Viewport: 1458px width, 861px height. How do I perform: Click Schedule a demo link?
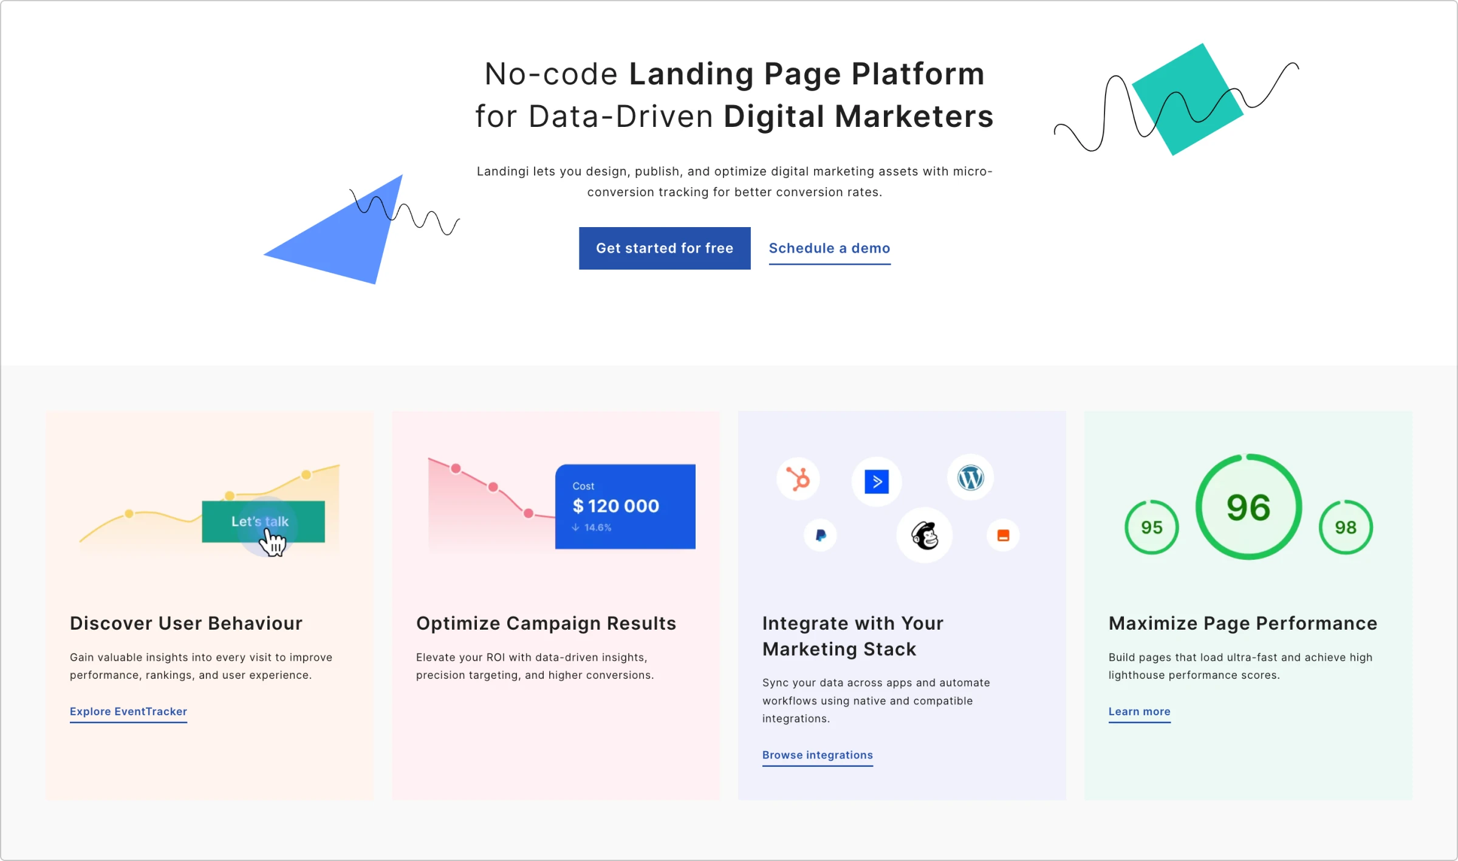pyautogui.click(x=829, y=247)
